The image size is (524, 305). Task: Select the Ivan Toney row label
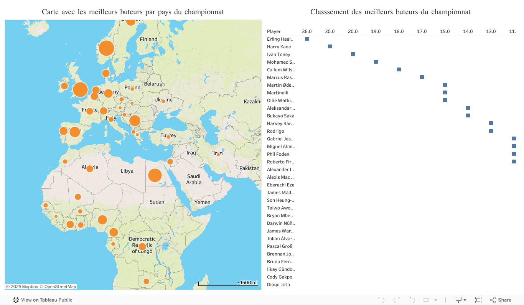278,54
